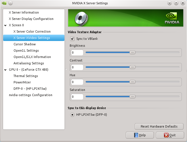Click the NVIDIA window menu icon

point(4,3)
